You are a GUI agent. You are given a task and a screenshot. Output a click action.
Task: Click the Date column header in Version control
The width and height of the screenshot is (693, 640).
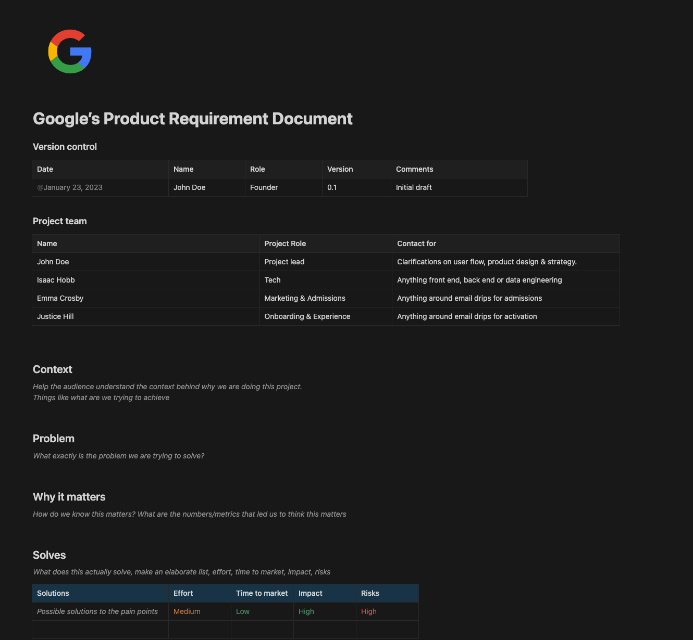pyautogui.click(x=100, y=169)
